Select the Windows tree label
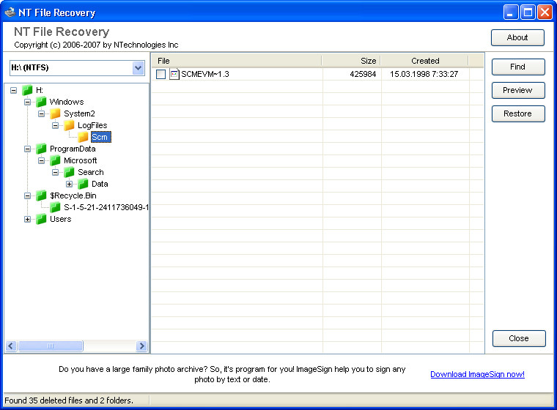The height and width of the screenshot is (410, 557). coord(67,102)
